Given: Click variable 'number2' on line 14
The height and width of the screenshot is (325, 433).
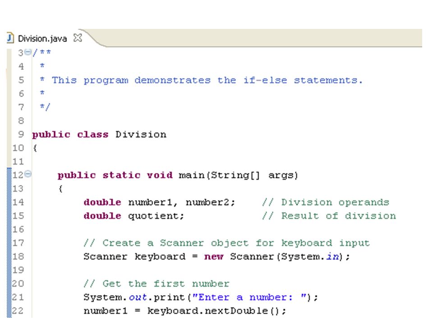Looking at the screenshot, I should pos(207,202).
